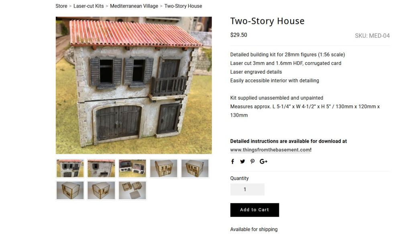Open the thingsfromthebasement.com instructions link
The width and height of the screenshot is (411, 240).
click(x=270, y=150)
